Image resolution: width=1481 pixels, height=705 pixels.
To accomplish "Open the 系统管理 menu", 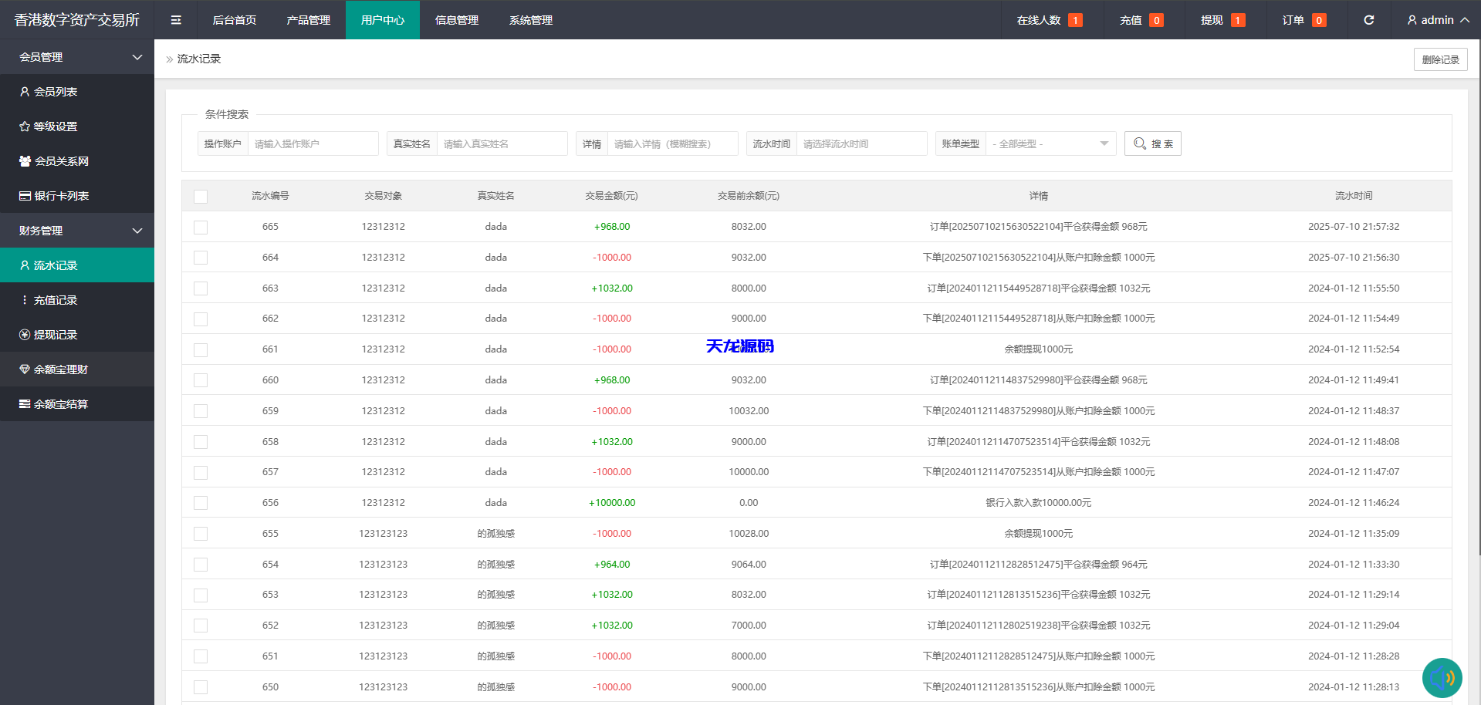I will tap(530, 20).
